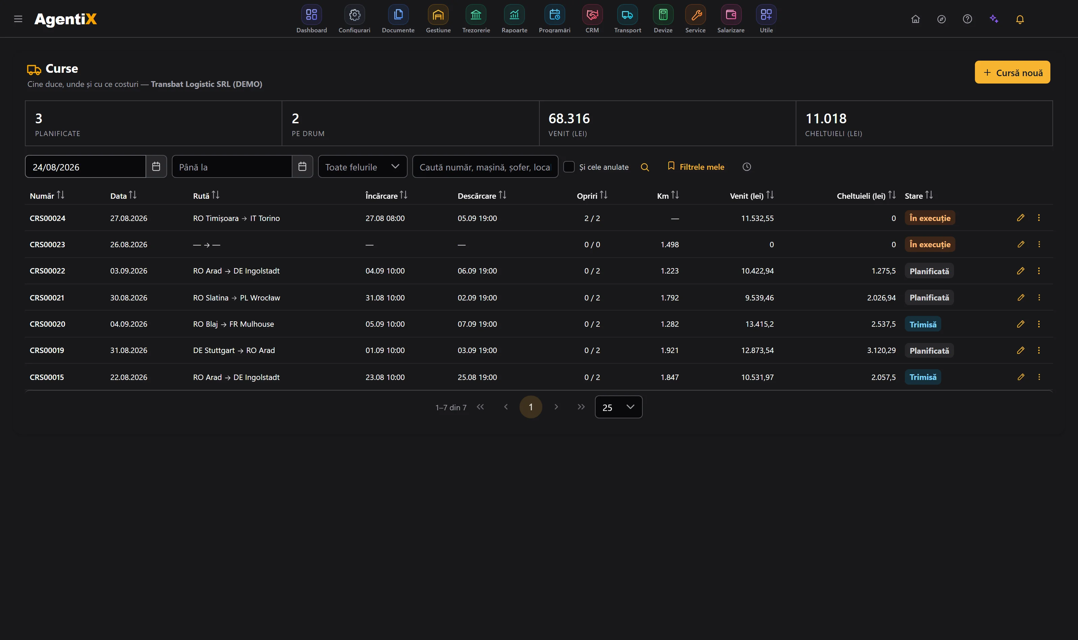This screenshot has height=640, width=1078.
Task: Enable the 'Și cele anulate' checkbox
Action: pyautogui.click(x=569, y=167)
